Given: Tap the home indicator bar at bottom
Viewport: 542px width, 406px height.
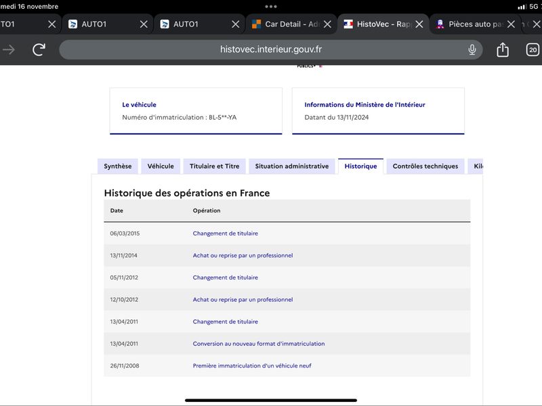Looking at the screenshot, I should (x=270, y=401).
